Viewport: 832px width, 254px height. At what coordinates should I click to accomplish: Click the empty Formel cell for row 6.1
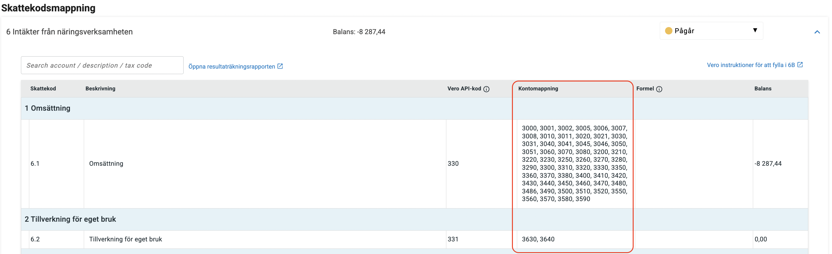point(693,163)
